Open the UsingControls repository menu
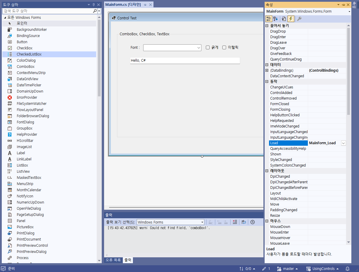This screenshot has width=359, height=272. pyautogui.click(x=322, y=268)
